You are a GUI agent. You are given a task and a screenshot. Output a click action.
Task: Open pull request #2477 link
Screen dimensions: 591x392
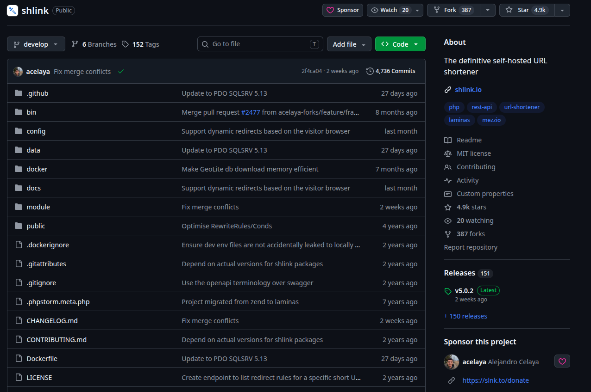tap(251, 112)
